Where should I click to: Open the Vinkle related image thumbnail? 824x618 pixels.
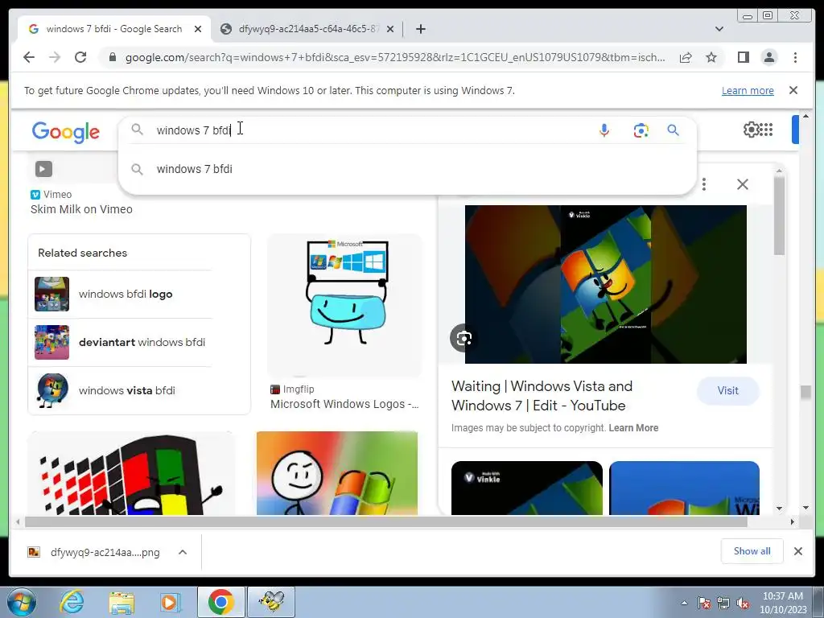[526, 488]
